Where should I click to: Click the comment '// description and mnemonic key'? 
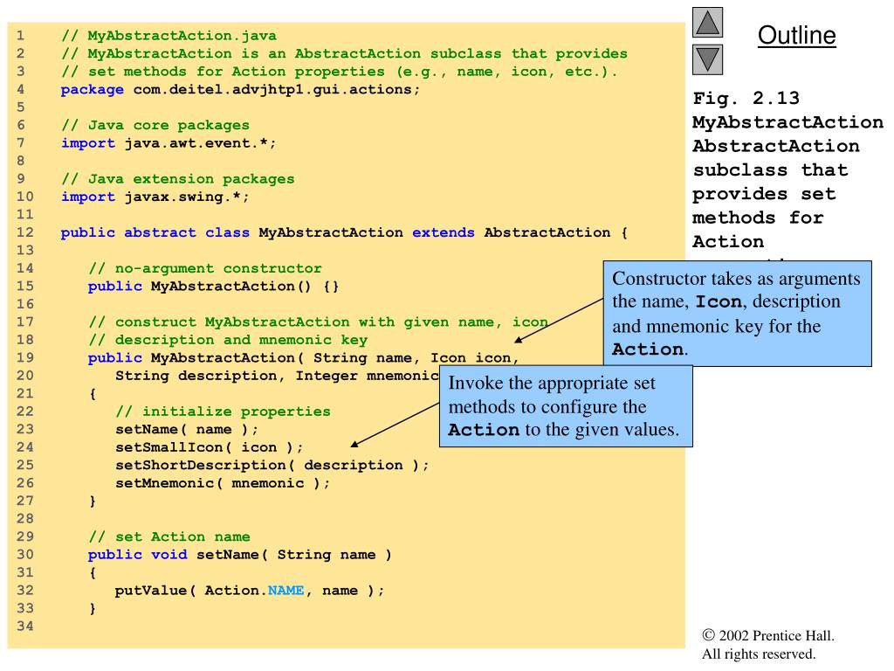(x=228, y=340)
